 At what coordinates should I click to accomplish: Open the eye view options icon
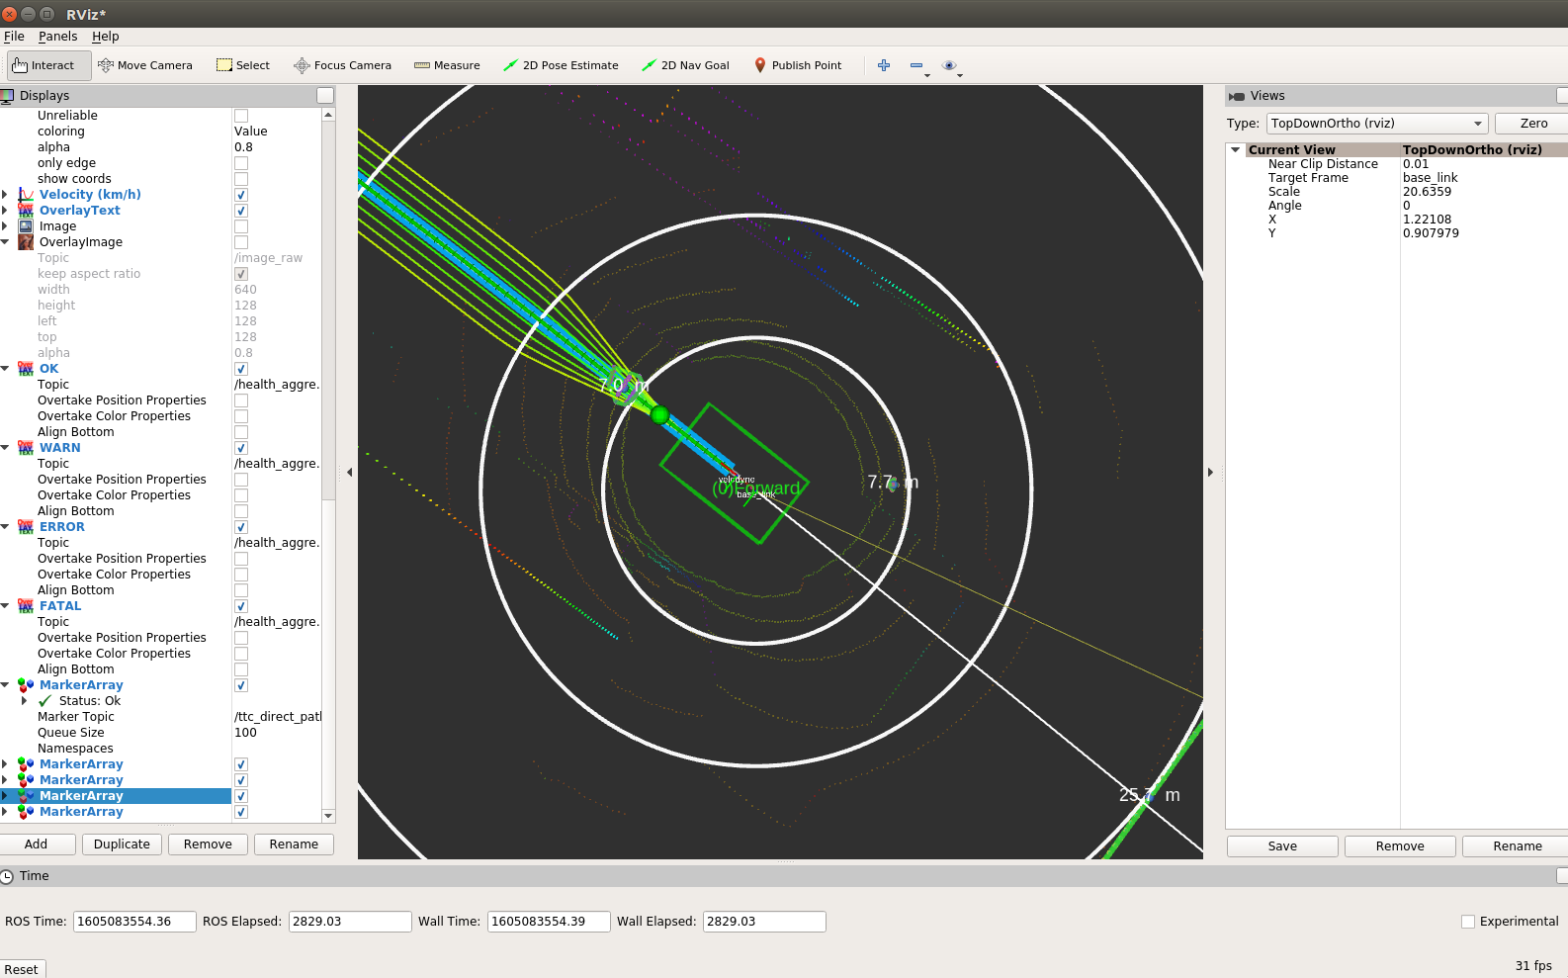[x=949, y=65]
